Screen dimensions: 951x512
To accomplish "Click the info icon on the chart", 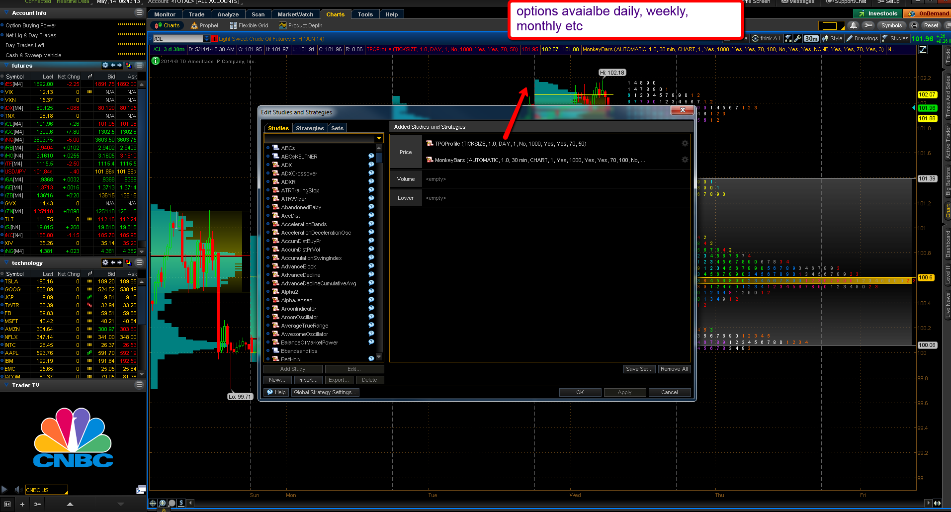I will (x=156, y=61).
